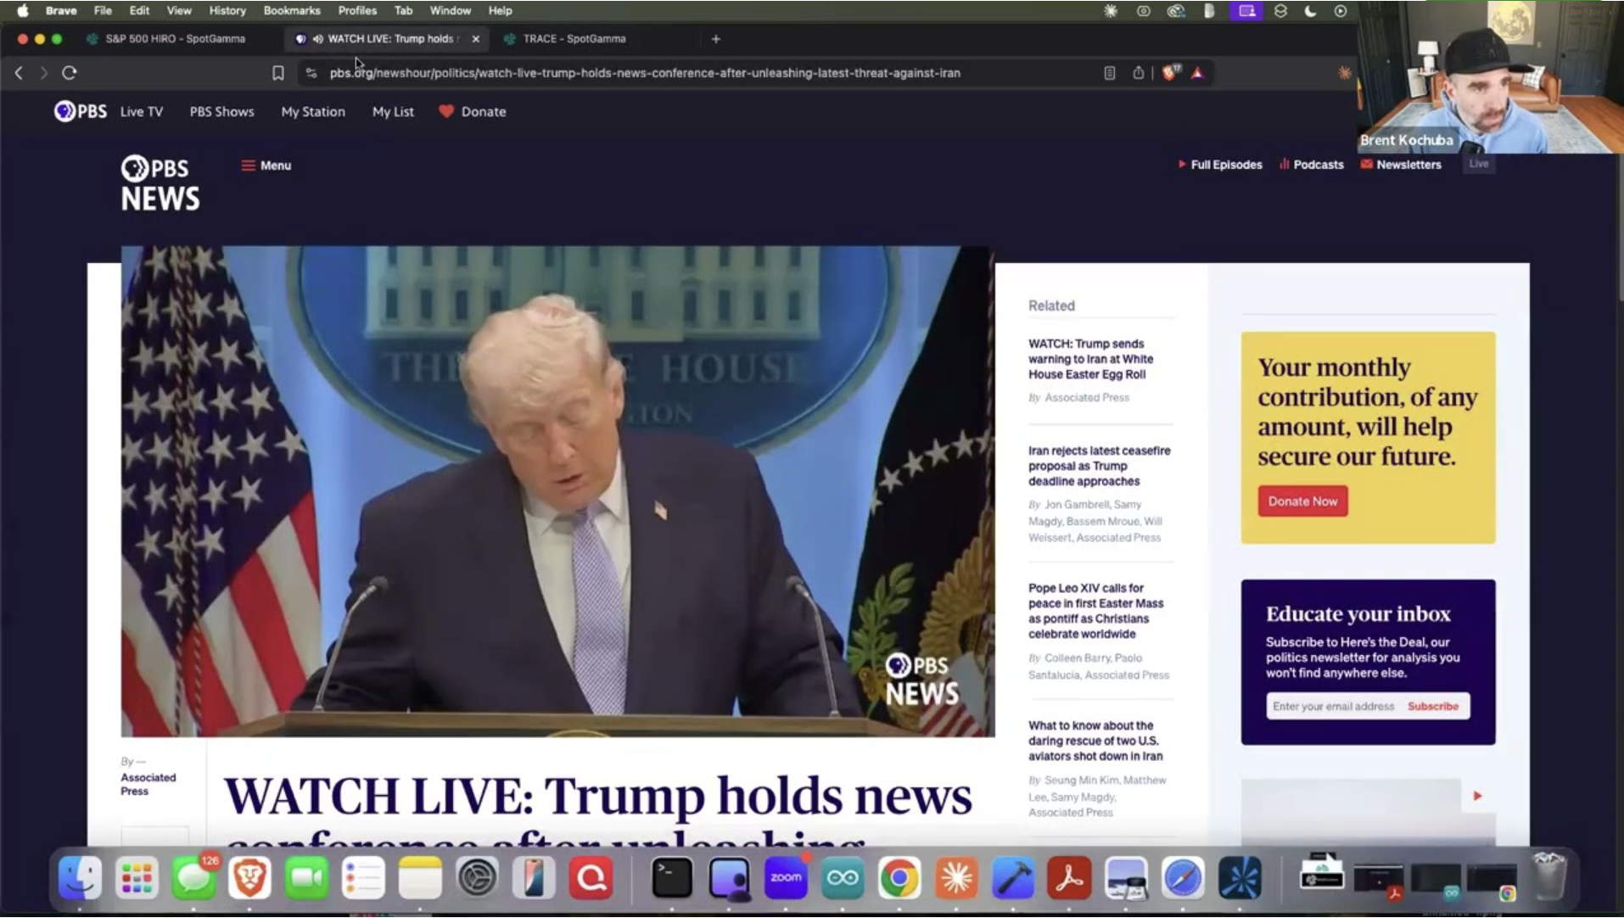1624x918 pixels.
Task: Click the Brave Rewards triangle icon
Action: [x=1197, y=73]
